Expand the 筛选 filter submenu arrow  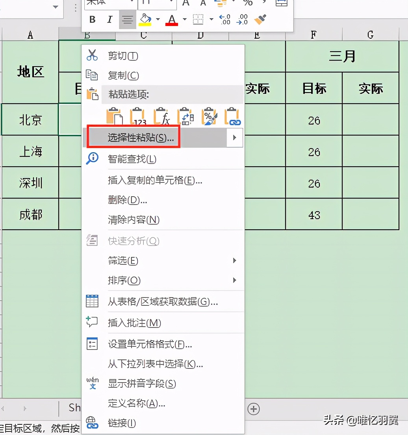(235, 260)
